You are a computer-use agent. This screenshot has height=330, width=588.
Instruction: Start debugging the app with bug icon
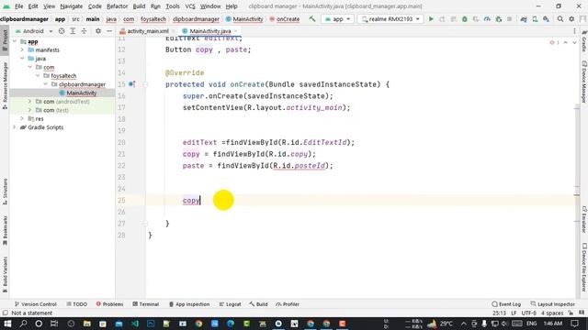pyautogui.click(x=465, y=18)
